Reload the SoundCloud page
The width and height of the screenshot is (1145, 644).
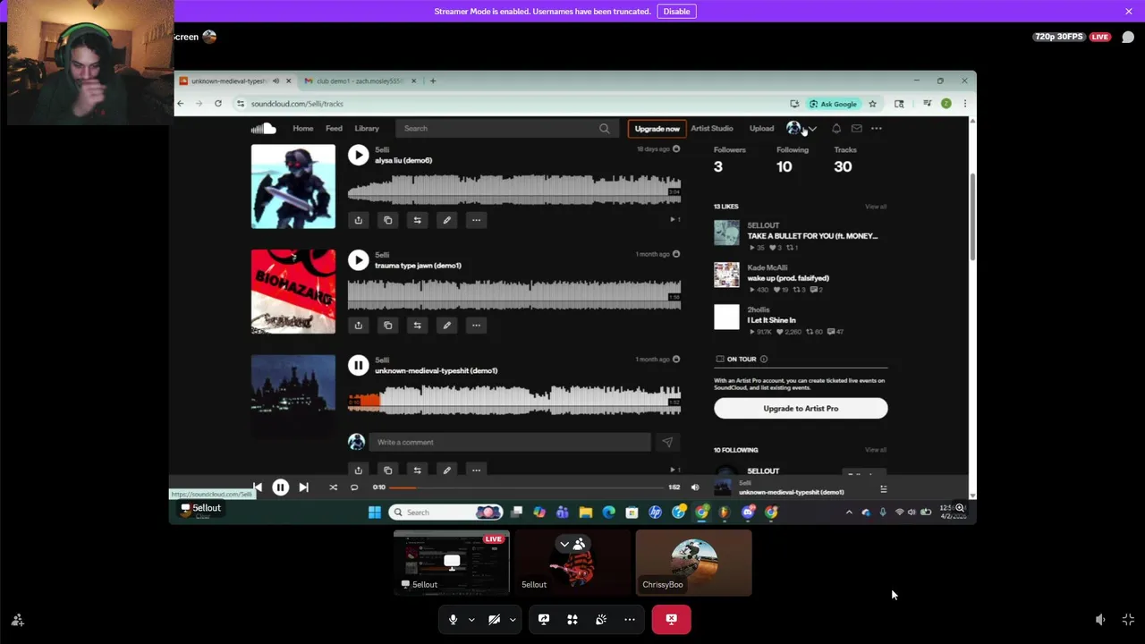[219, 104]
